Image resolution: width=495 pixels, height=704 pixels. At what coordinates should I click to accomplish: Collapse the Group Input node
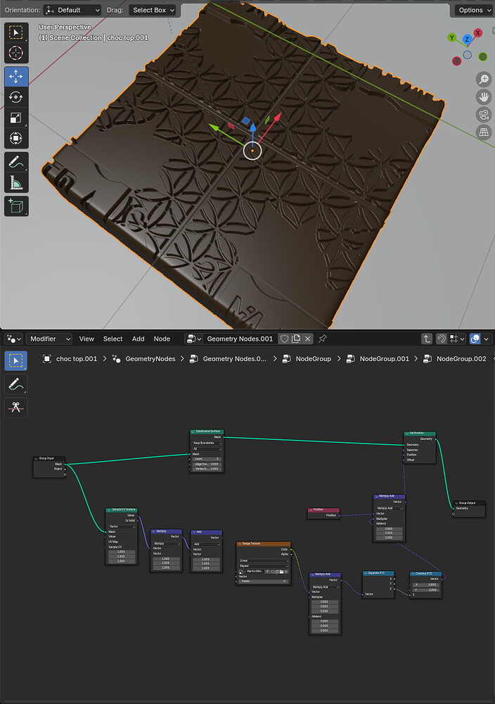[x=37, y=458]
